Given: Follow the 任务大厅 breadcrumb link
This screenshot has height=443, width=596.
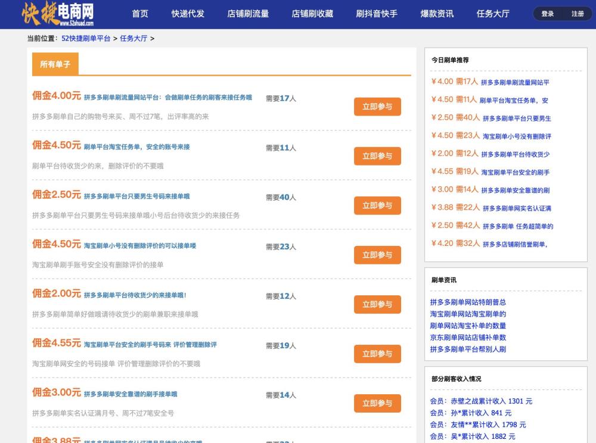Looking at the screenshot, I should pyautogui.click(x=134, y=38).
